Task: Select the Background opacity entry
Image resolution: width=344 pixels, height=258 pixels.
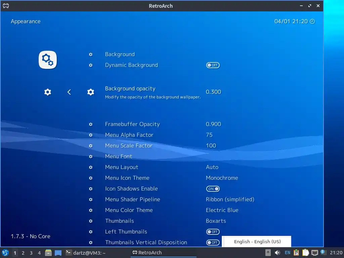Action: [130, 89]
